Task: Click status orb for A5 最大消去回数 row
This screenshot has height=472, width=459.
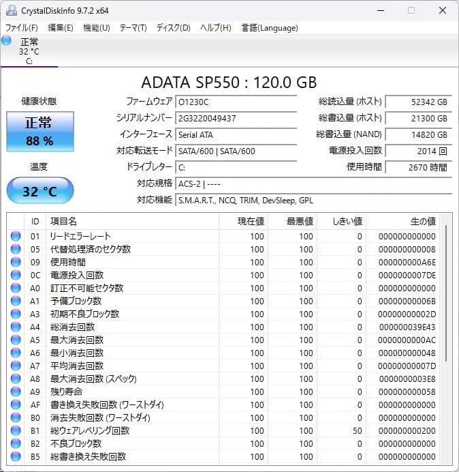Action: (x=16, y=340)
